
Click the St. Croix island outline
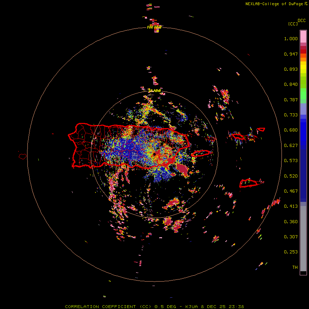pyautogui.click(x=249, y=183)
